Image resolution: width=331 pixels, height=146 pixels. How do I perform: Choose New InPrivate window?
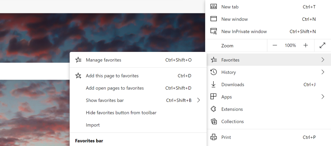coord(268,31)
